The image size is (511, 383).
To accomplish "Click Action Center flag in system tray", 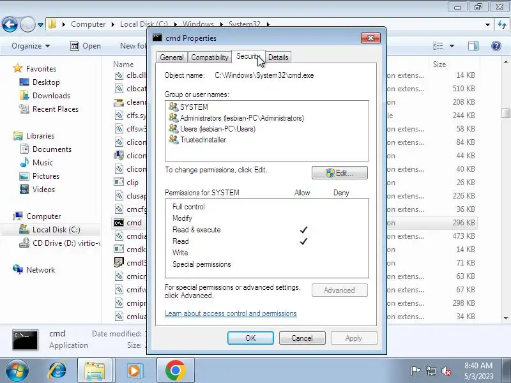I will pos(415,371).
